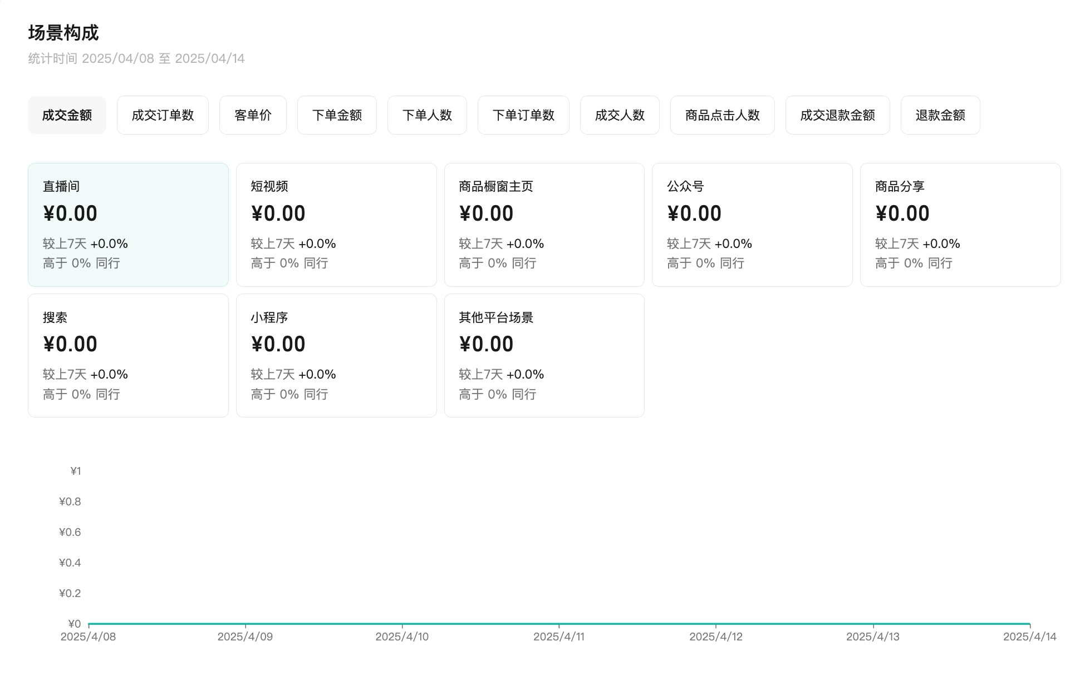Image resolution: width=1080 pixels, height=676 pixels.
Task: Choose the 下单订单数 tab
Action: (x=523, y=115)
